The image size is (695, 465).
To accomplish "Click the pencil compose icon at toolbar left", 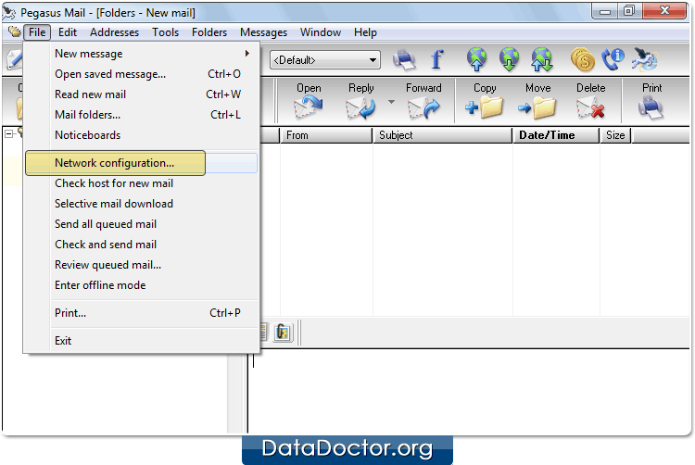I will click(x=14, y=60).
